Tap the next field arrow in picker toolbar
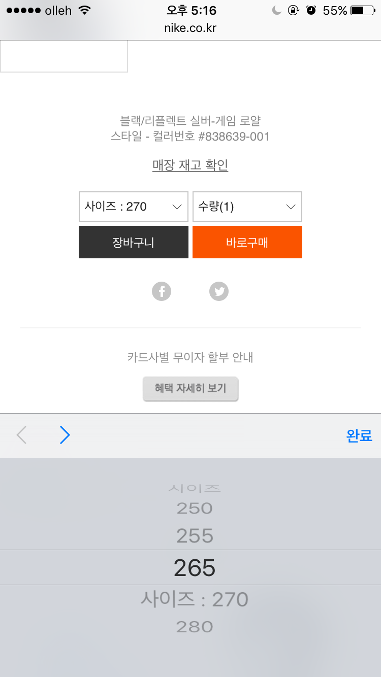Image resolution: width=381 pixels, height=677 pixels. (65, 435)
